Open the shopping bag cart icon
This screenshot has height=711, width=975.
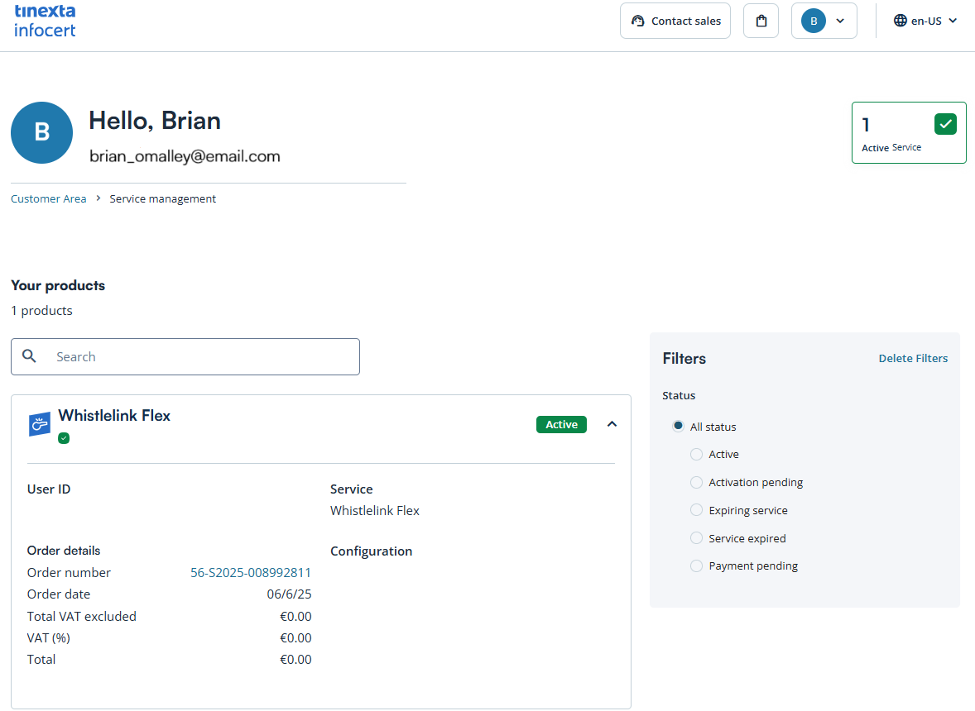[x=761, y=21]
